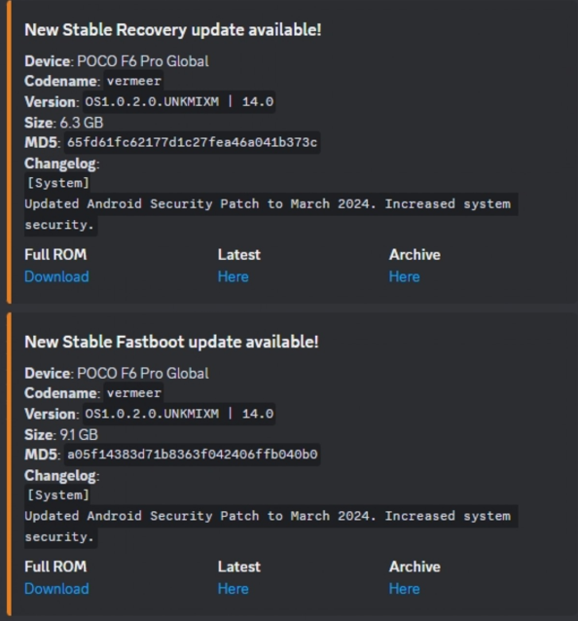
Task: Select the Recovery version OS1.0.2.0.UNKMIXM code
Action: pos(179,102)
